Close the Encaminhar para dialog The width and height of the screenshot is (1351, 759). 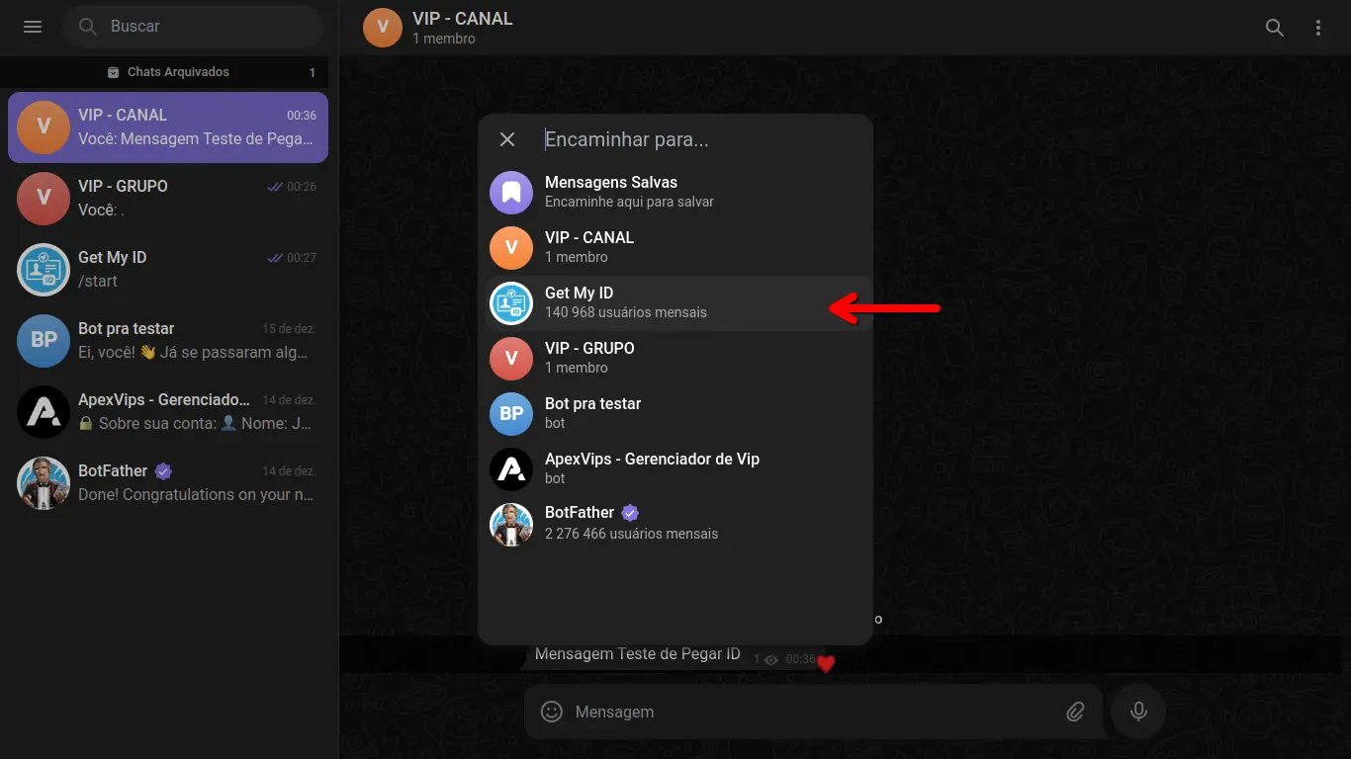pyautogui.click(x=507, y=139)
